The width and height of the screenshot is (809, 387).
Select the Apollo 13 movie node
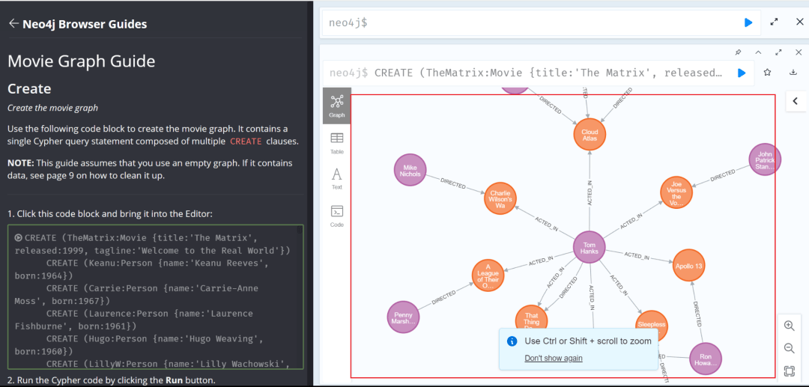(689, 266)
